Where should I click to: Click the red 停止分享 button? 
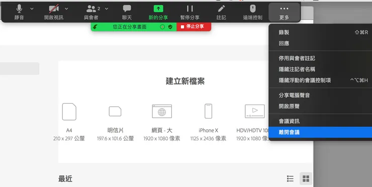point(194,27)
